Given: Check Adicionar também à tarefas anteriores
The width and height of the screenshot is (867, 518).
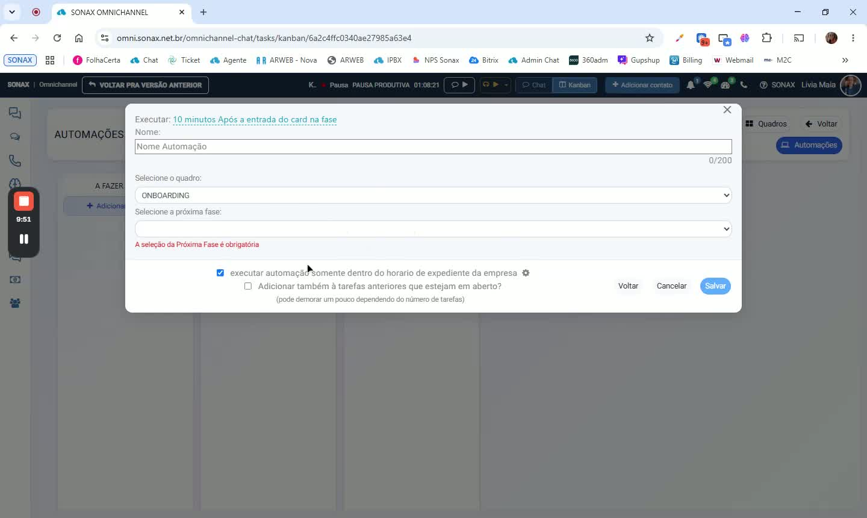Looking at the screenshot, I should (x=248, y=286).
